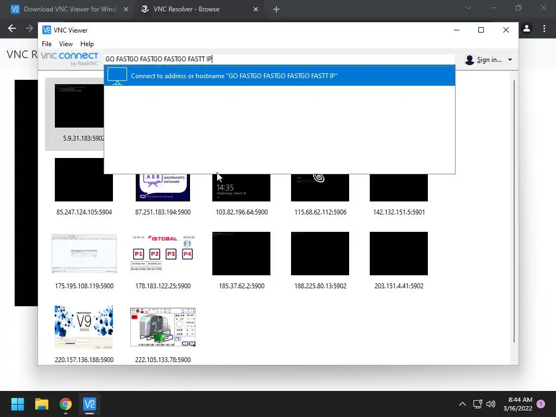
Task: Click the label 203.151.4.41:5902
Action: click(399, 286)
